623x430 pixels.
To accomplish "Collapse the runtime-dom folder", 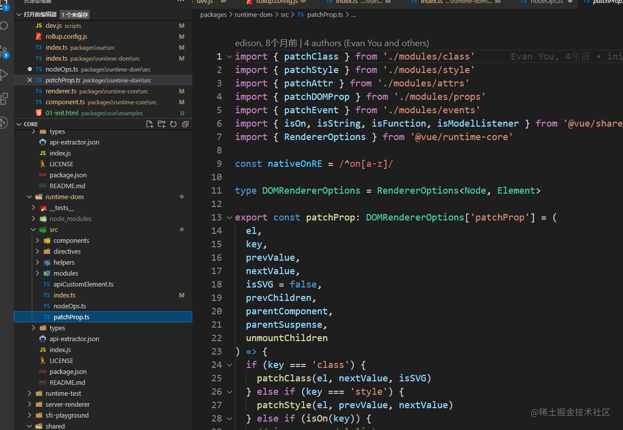I will (30, 197).
